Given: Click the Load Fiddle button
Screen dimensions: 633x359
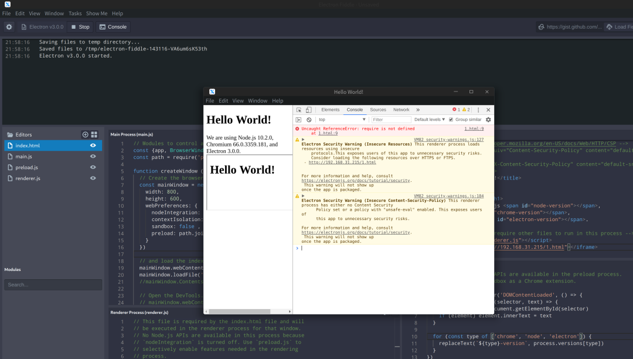Looking at the screenshot, I should tap(619, 27).
